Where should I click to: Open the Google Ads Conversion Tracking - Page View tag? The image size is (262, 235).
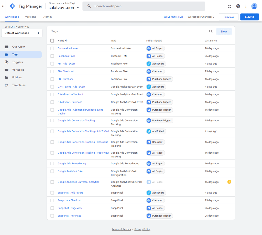pyautogui.click(x=83, y=153)
